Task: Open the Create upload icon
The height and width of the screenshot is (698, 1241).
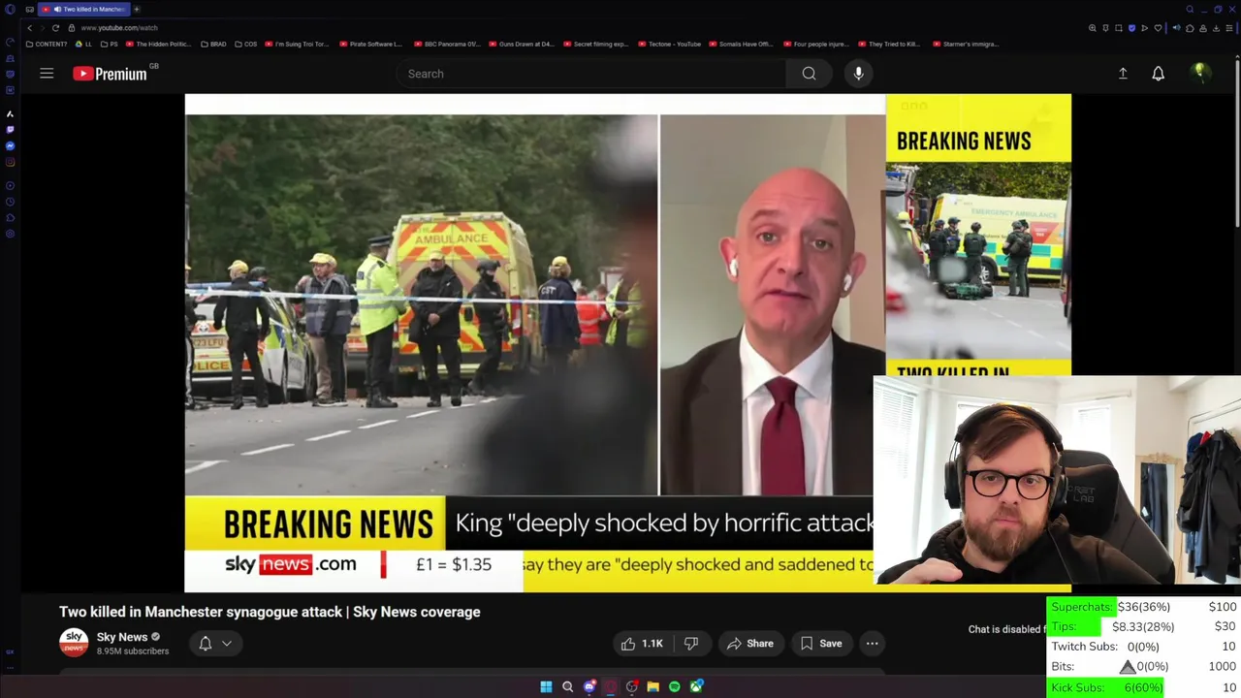Action: click(x=1123, y=74)
